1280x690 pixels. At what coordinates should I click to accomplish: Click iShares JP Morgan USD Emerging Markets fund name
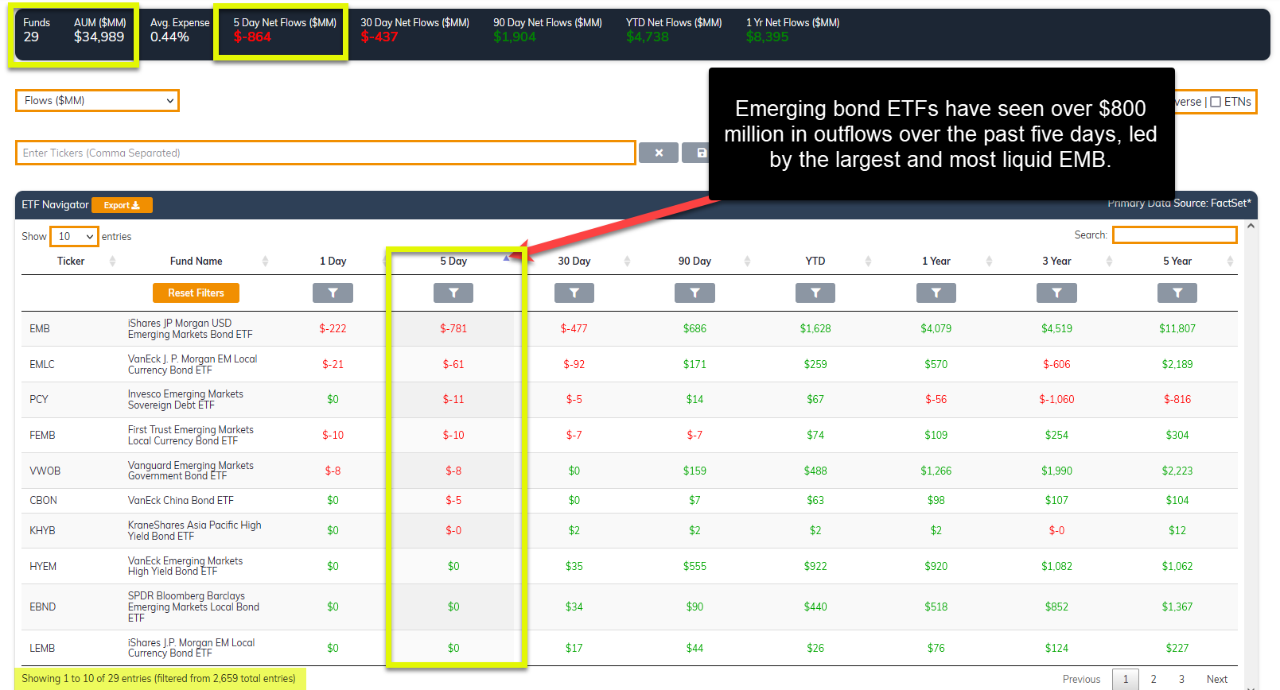[x=190, y=328]
